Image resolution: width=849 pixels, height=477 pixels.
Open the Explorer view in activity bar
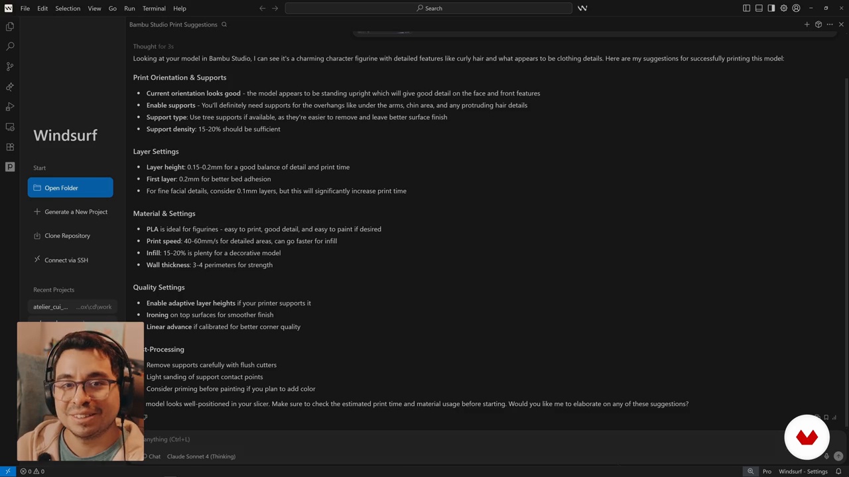click(10, 26)
